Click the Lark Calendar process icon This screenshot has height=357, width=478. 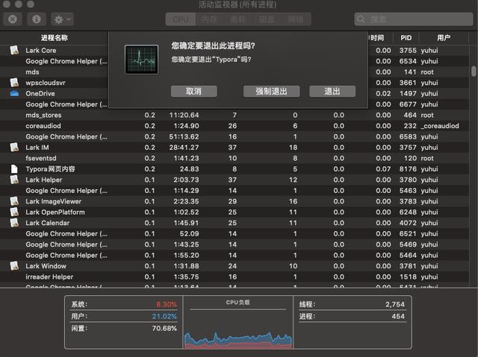(x=14, y=223)
